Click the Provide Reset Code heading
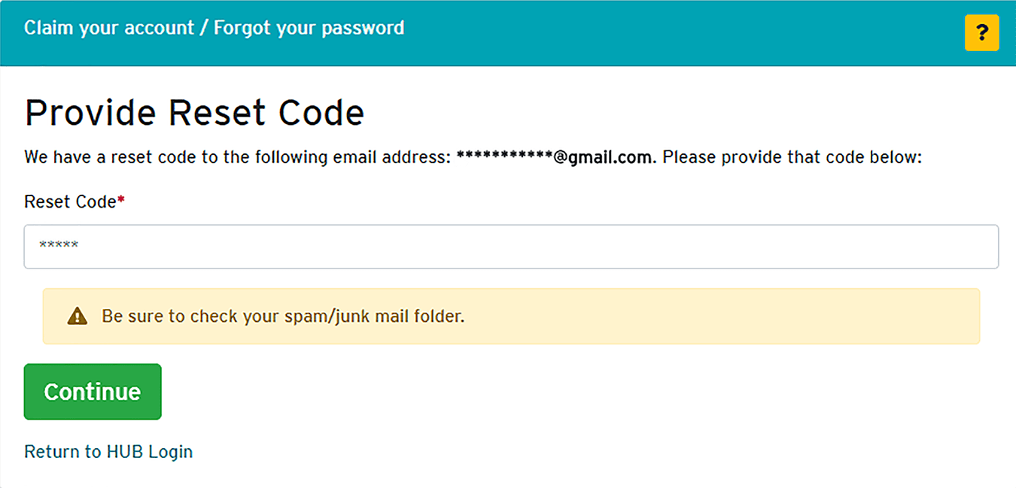1016x488 pixels. (194, 113)
